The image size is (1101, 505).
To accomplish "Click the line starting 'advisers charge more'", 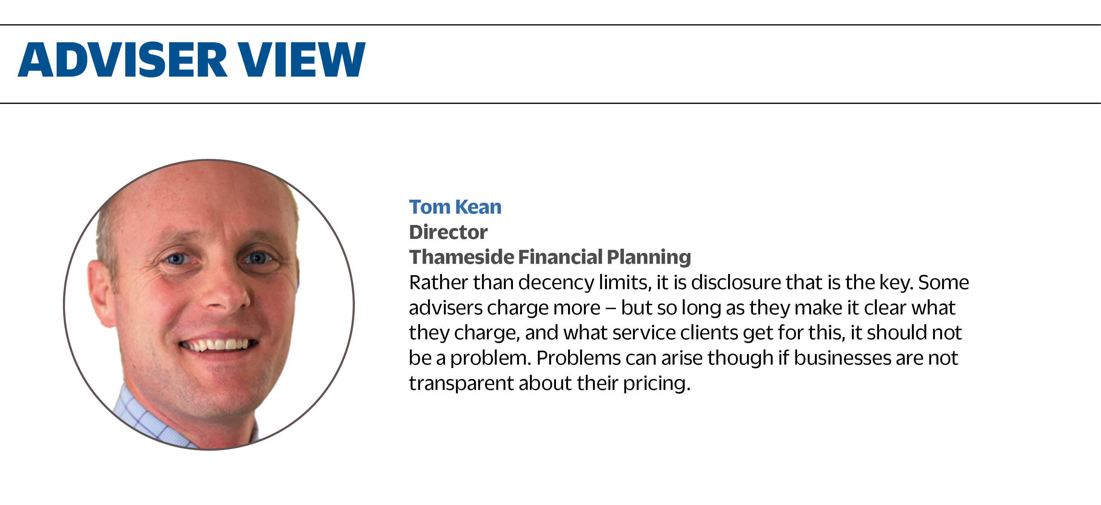I will click(x=682, y=308).
